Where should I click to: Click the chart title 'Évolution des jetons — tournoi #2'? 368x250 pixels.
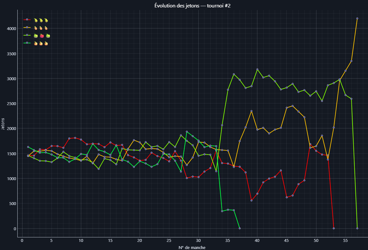tap(193, 6)
